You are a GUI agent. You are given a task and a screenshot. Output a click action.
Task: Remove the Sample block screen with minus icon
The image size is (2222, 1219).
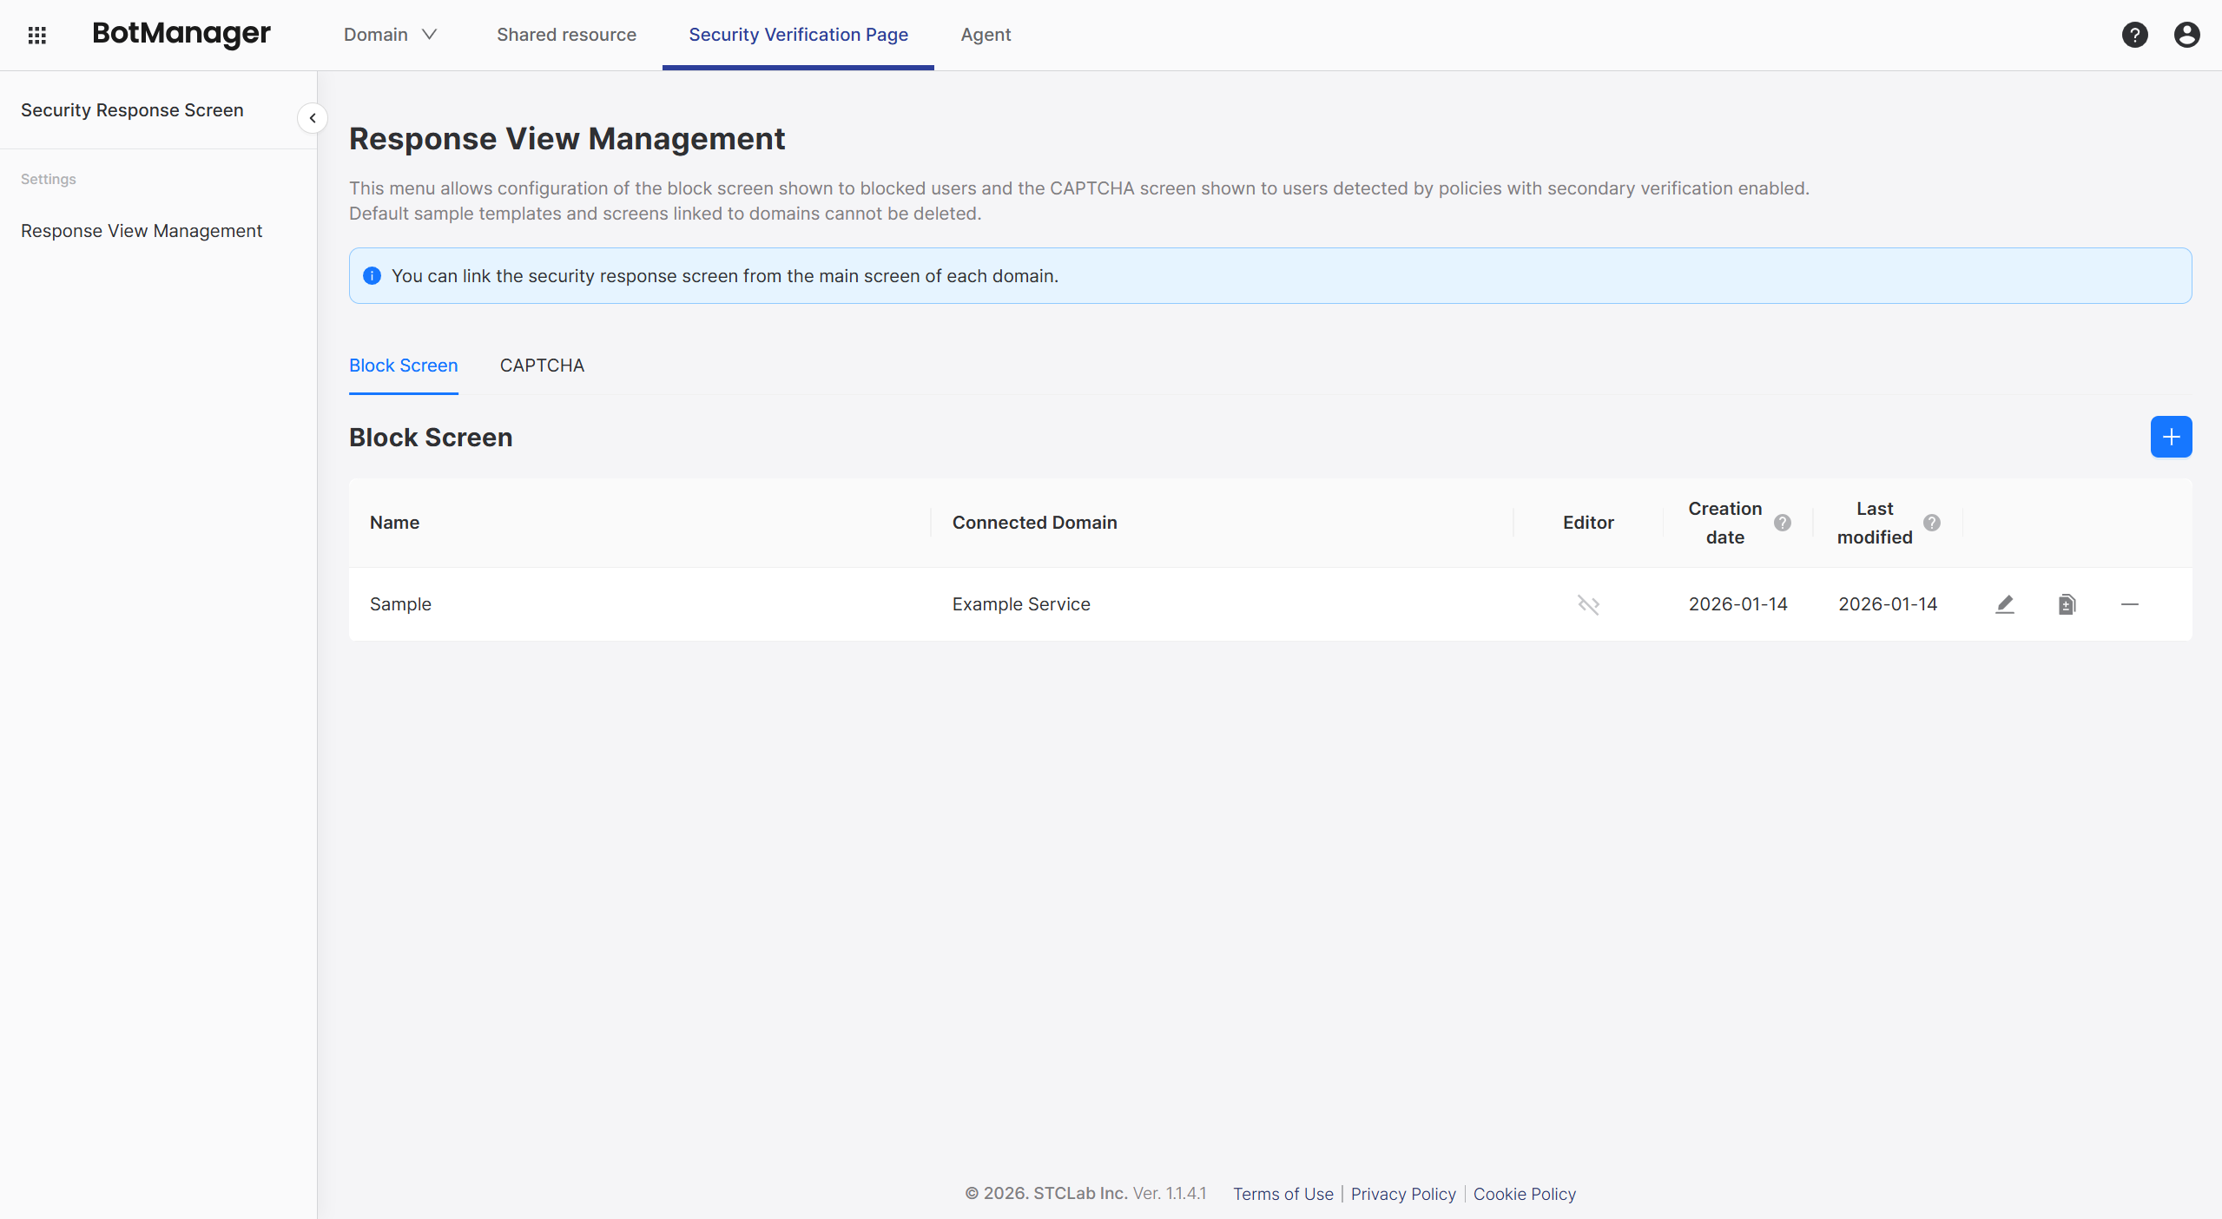coord(2130,603)
